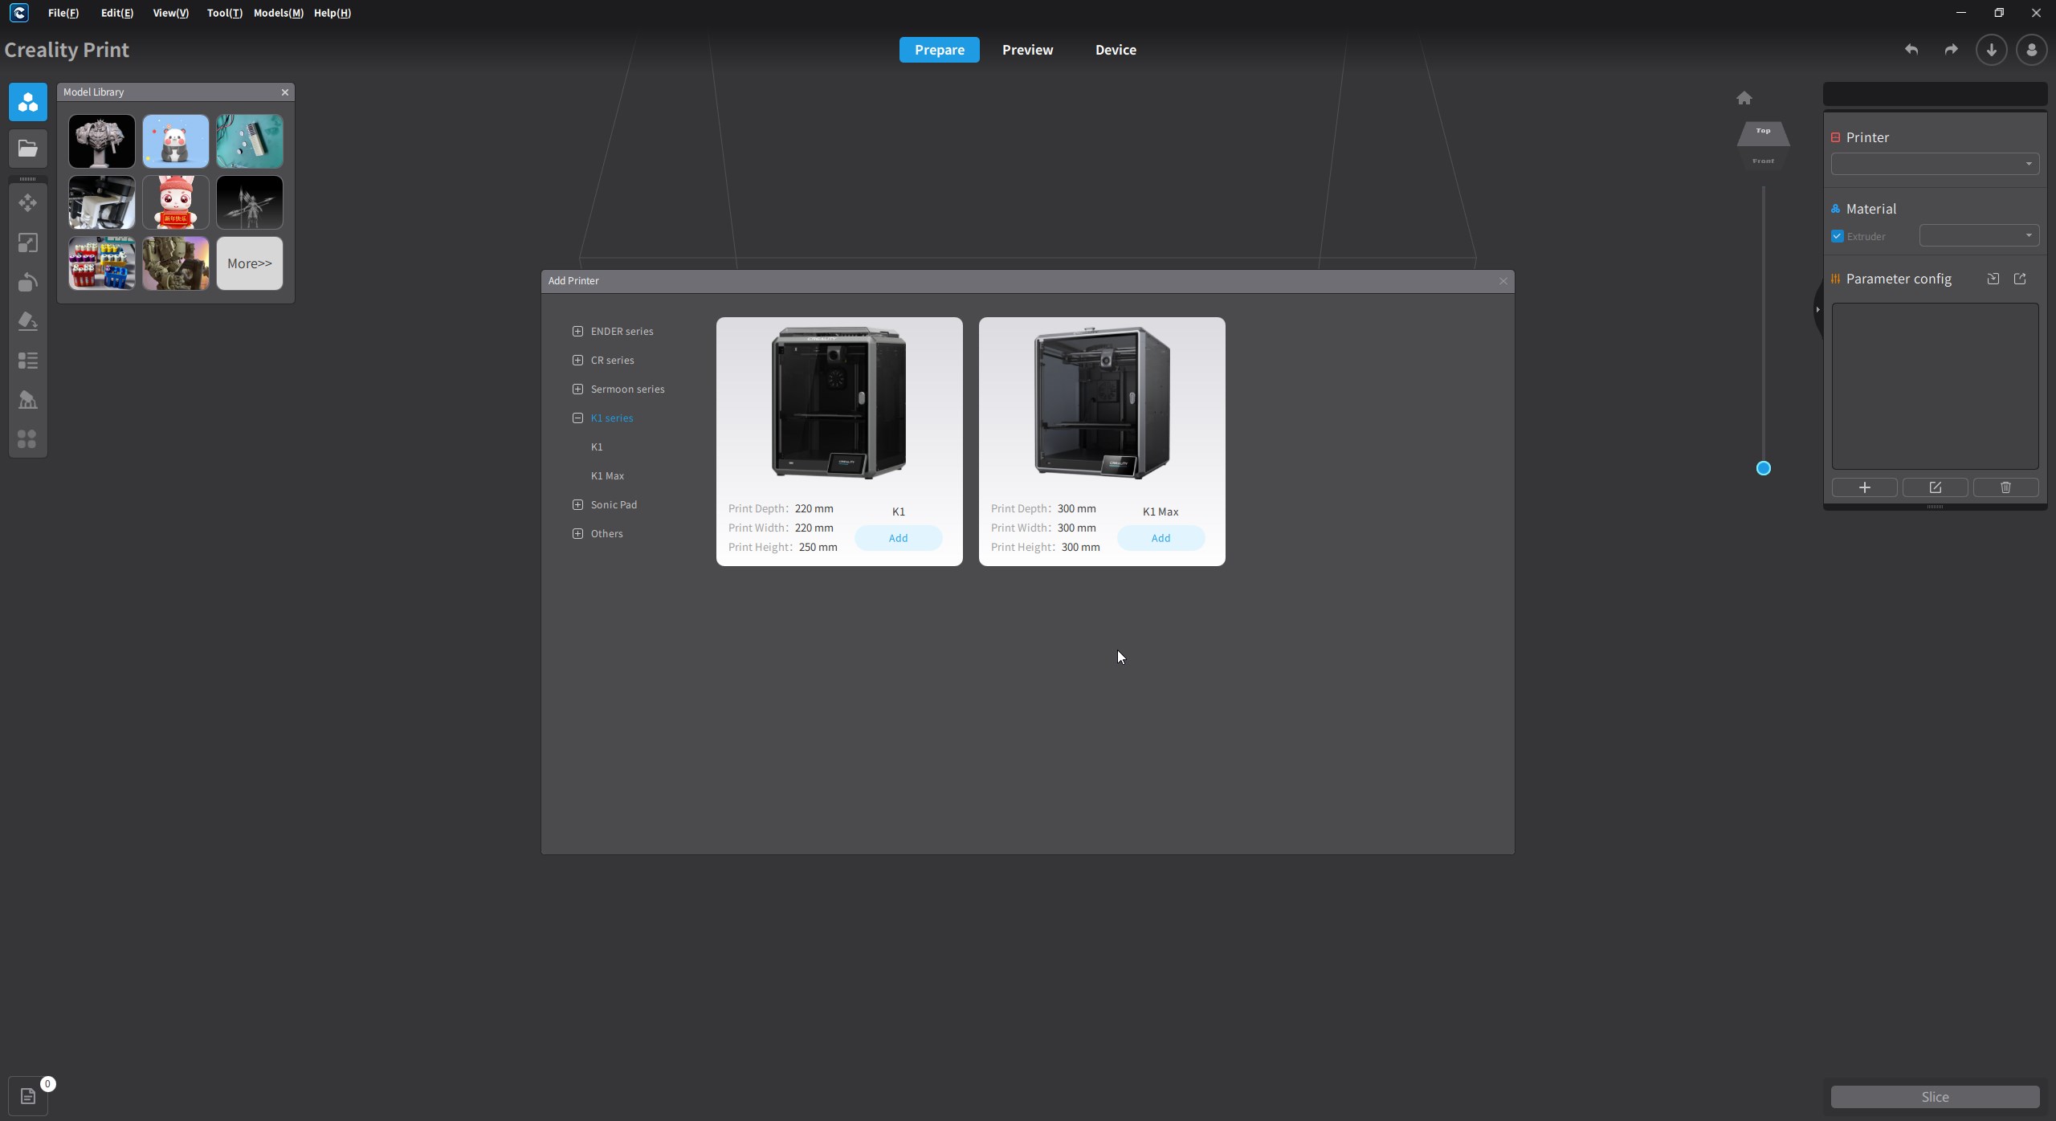Click the download circle icon
This screenshot has width=2056, height=1121.
[x=1992, y=50]
